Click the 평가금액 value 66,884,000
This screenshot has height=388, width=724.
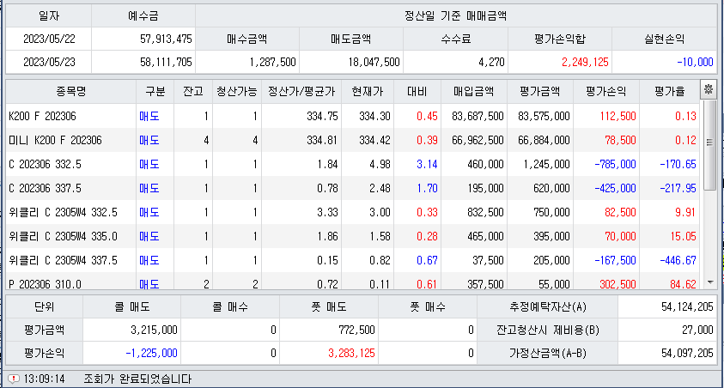(x=544, y=140)
